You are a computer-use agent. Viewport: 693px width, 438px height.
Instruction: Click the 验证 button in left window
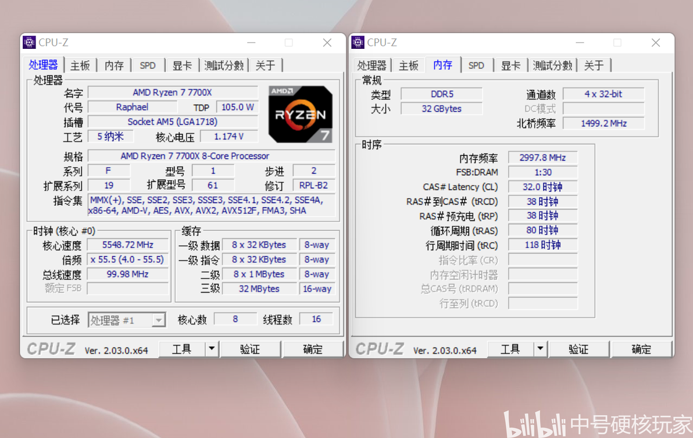click(250, 349)
